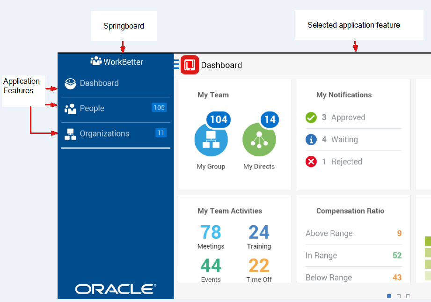Select the Above Range row
Viewport: 431px width, 302px height.
click(353, 234)
